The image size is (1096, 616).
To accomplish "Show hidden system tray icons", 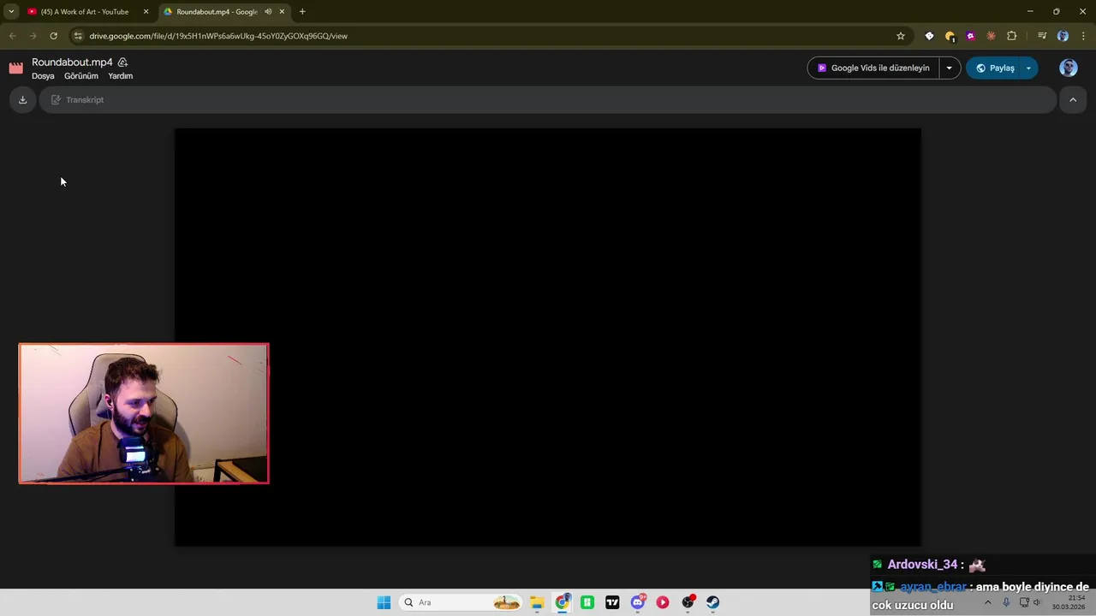I will (x=987, y=602).
